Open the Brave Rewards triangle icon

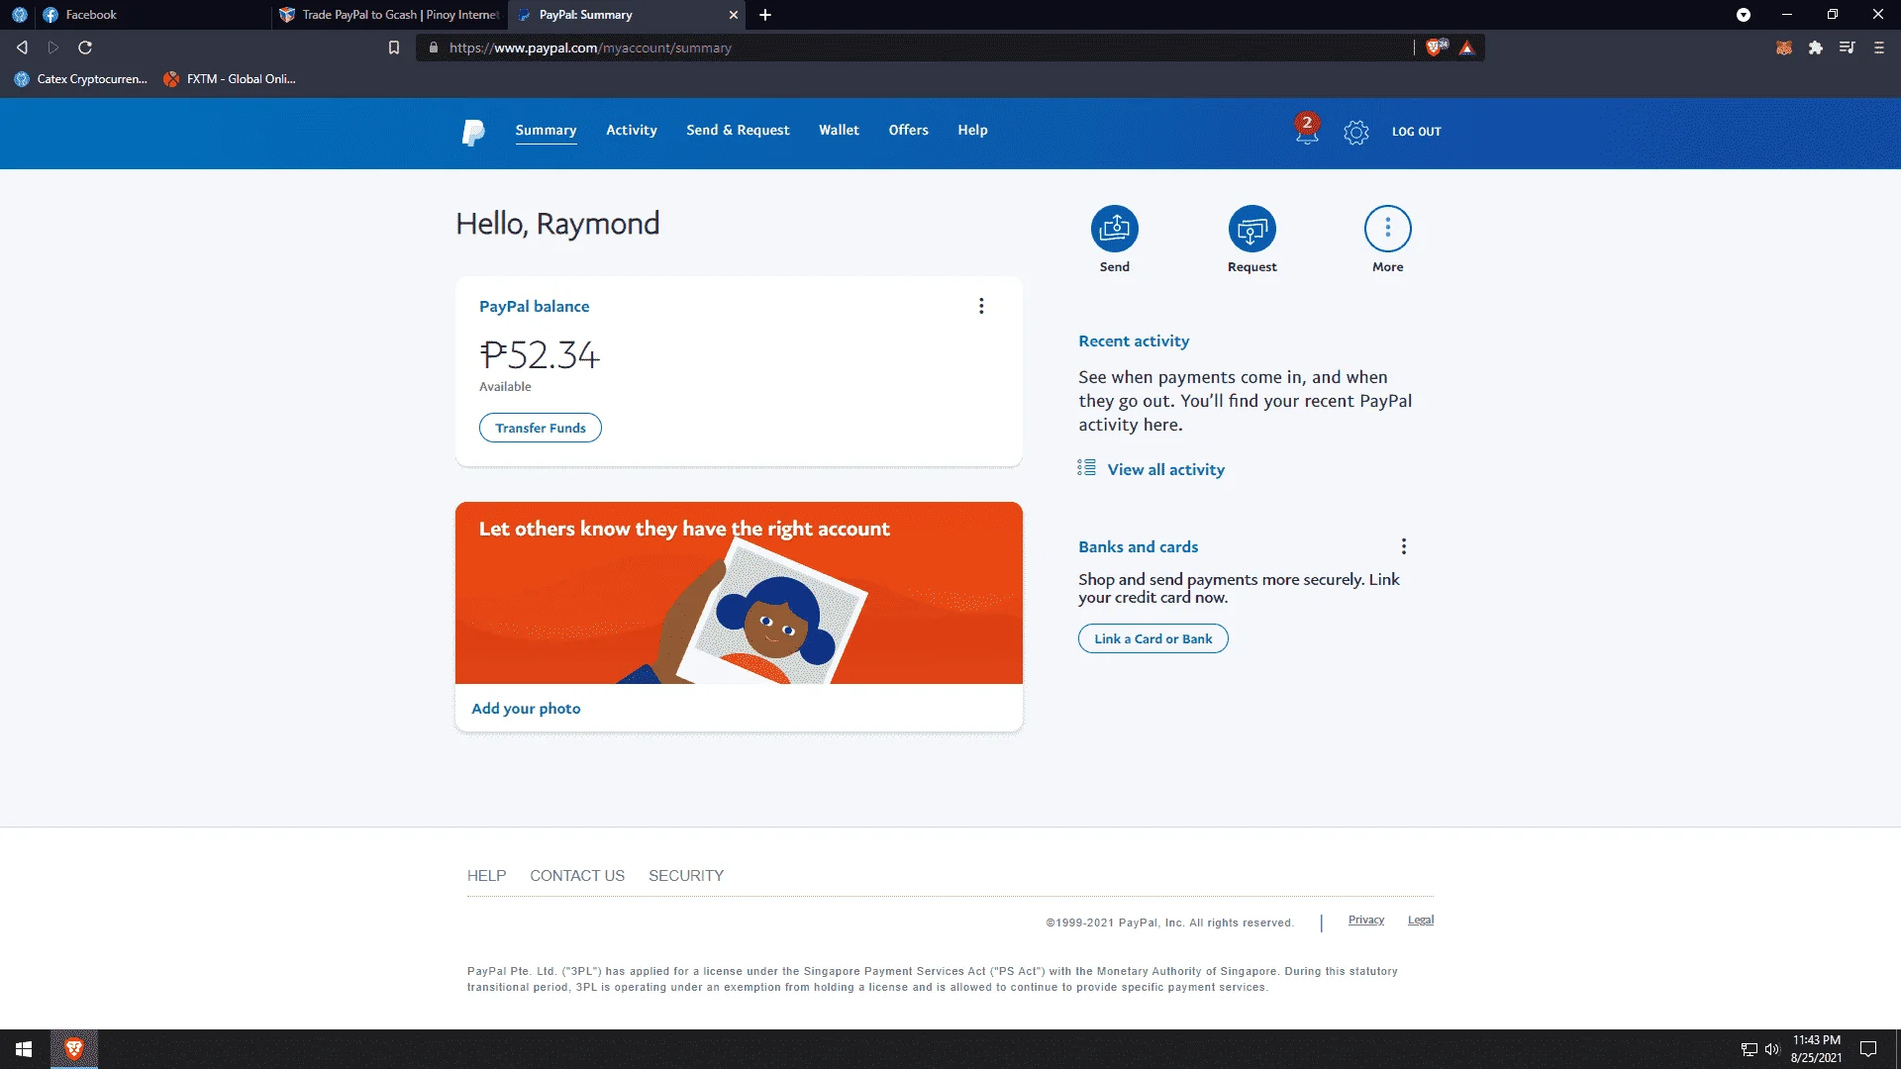1466,48
